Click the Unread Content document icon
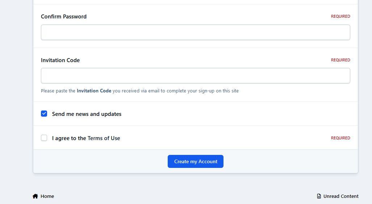Screen dimensions: 372x204 [319, 196]
